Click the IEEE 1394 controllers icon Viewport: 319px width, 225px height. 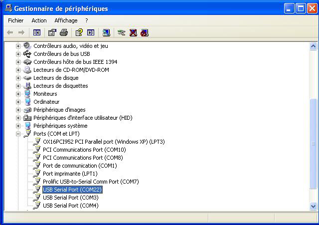tap(27, 62)
